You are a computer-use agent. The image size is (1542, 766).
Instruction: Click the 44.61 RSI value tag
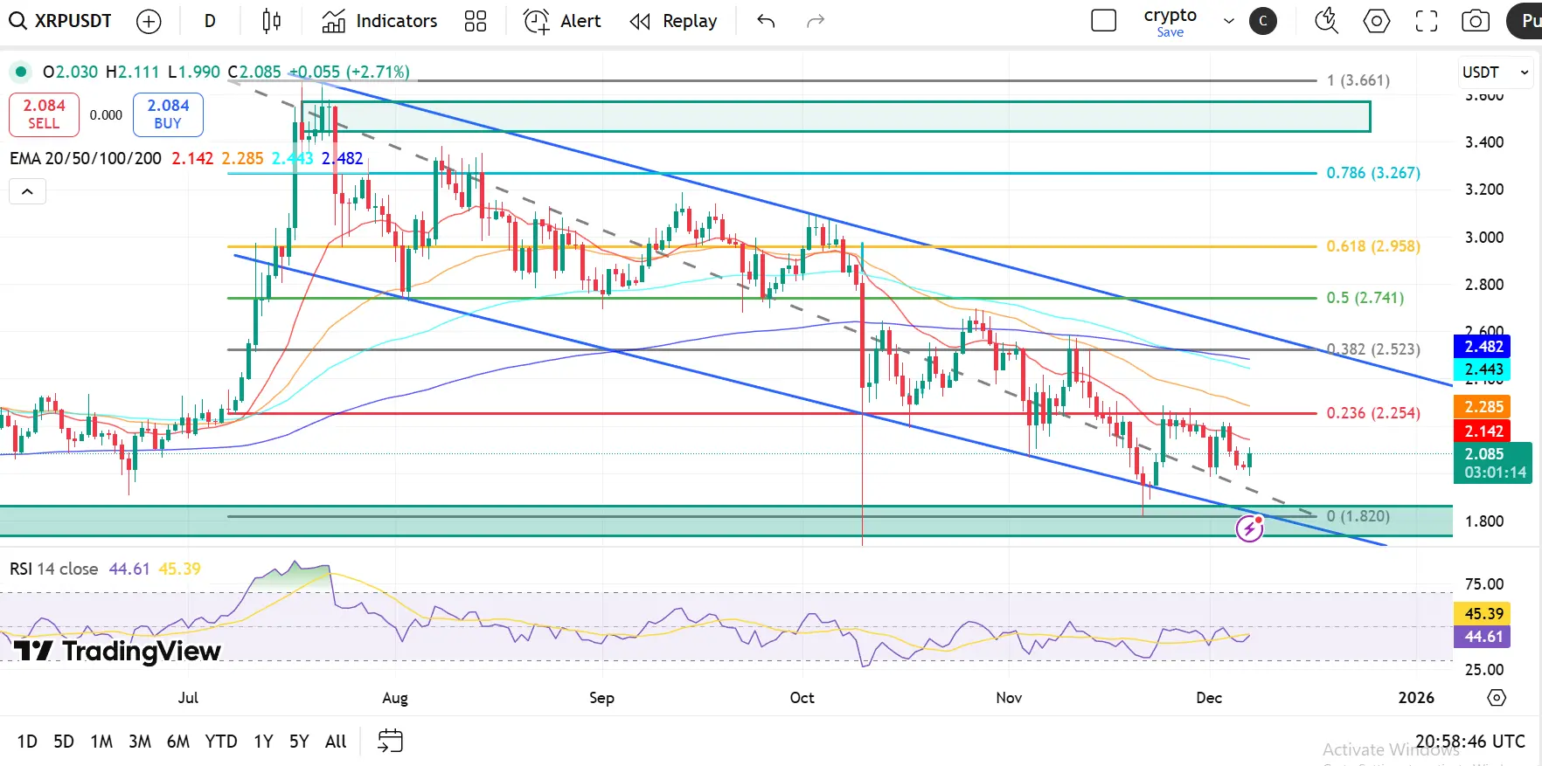tap(1483, 637)
